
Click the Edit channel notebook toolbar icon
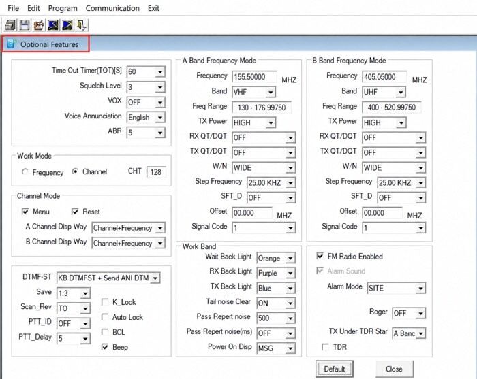[x=39, y=25]
